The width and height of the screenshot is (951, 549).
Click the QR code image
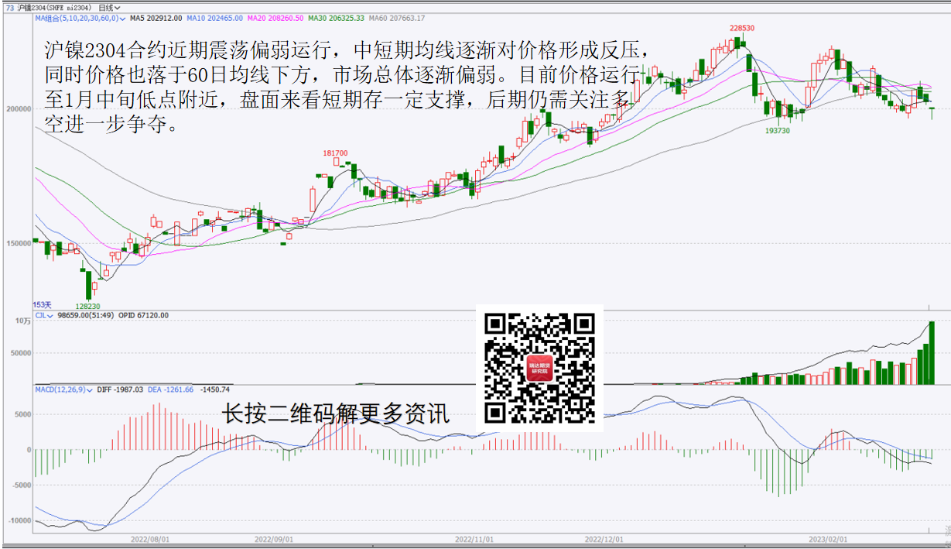539,368
